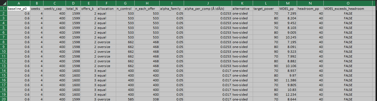The width and height of the screenshot is (377, 101).
Task: Click n_control cell 662 in row 8
Action: (125, 42)
